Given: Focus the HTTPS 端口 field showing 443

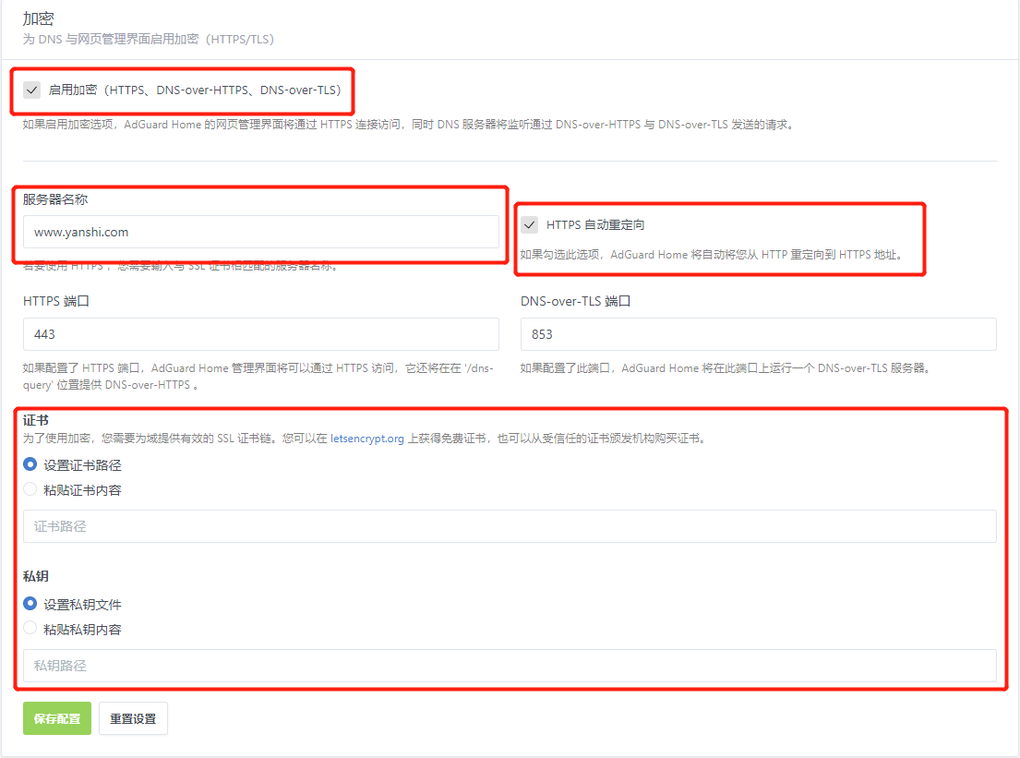Looking at the screenshot, I should 260,334.
